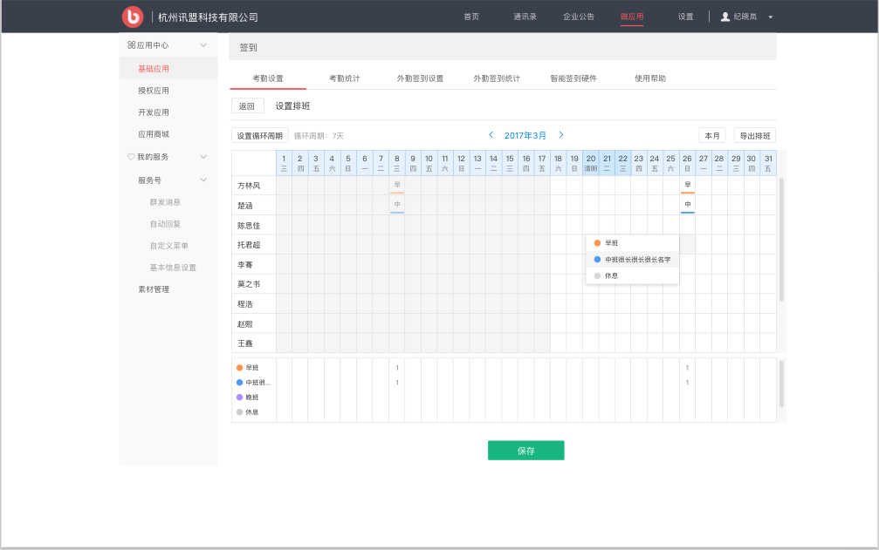
Task: Open 群发消息 in sidebar
Action: pos(165,202)
